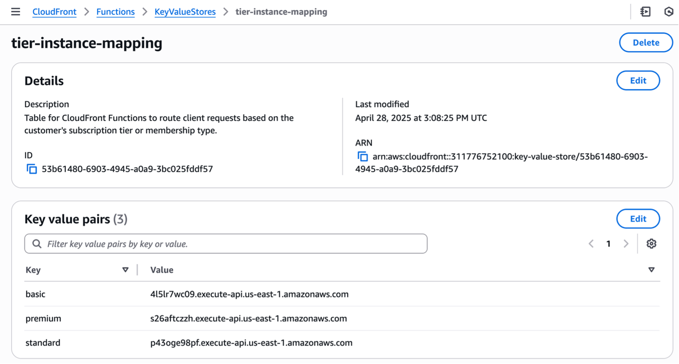The width and height of the screenshot is (679, 364).
Task: Edit the key value pairs
Action: 638,219
